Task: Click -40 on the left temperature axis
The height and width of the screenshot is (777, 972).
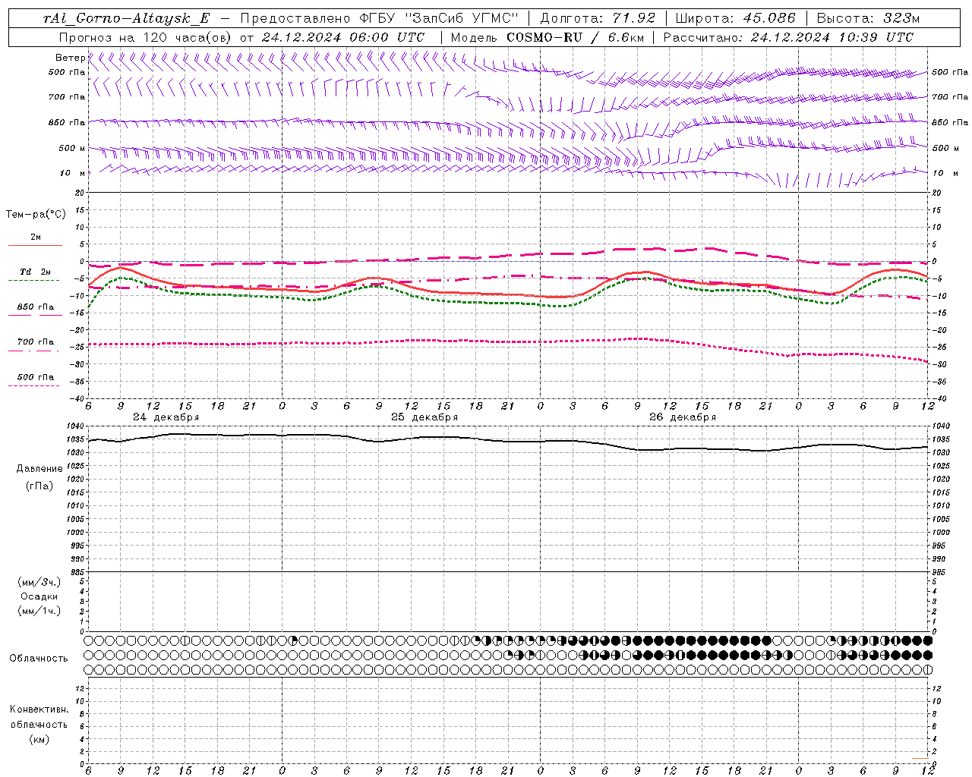Action: click(x=77, y=398)
